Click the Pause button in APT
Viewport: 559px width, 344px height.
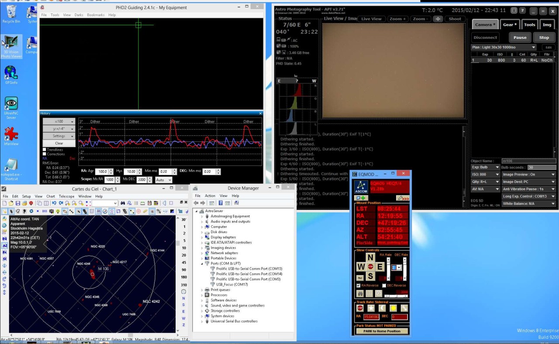pyautogui.click(x=520, y=38)
